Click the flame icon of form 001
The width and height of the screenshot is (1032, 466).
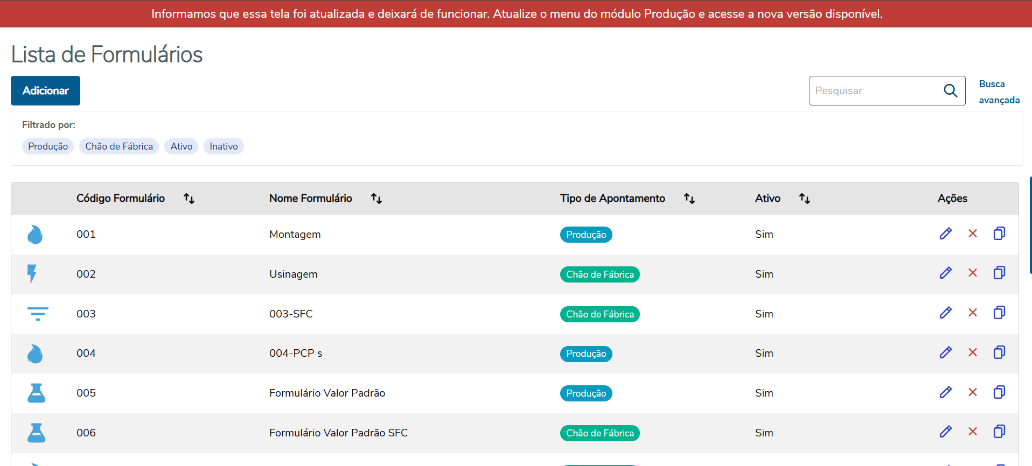coord(35,235)
